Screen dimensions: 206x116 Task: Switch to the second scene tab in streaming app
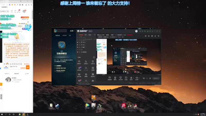tap(85, 35)
